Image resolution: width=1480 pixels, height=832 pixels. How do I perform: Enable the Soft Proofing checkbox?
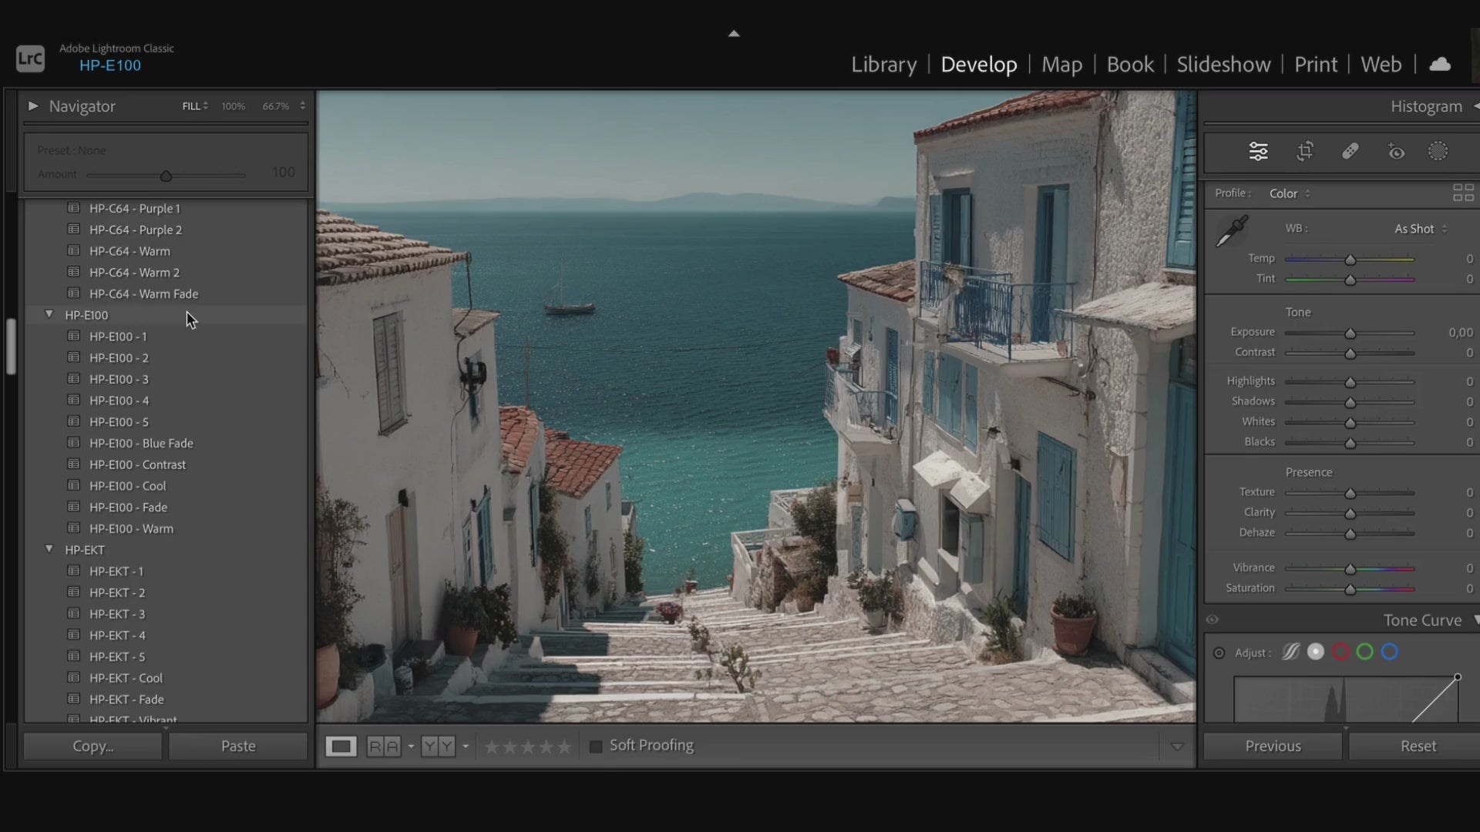pos(595,746)
